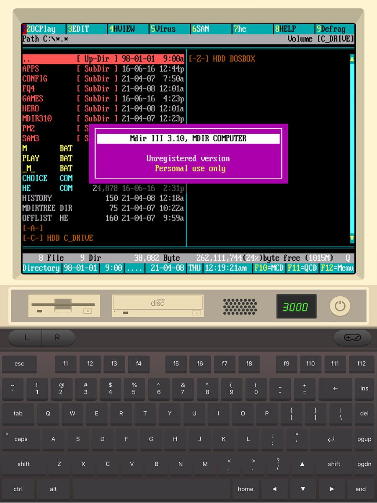Tap the f10 key
Viewport: 377px width, 503px height.
click(x=310, y=364)
